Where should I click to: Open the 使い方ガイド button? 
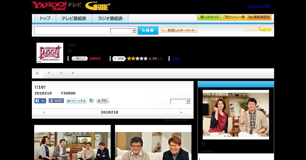(209, 17)
